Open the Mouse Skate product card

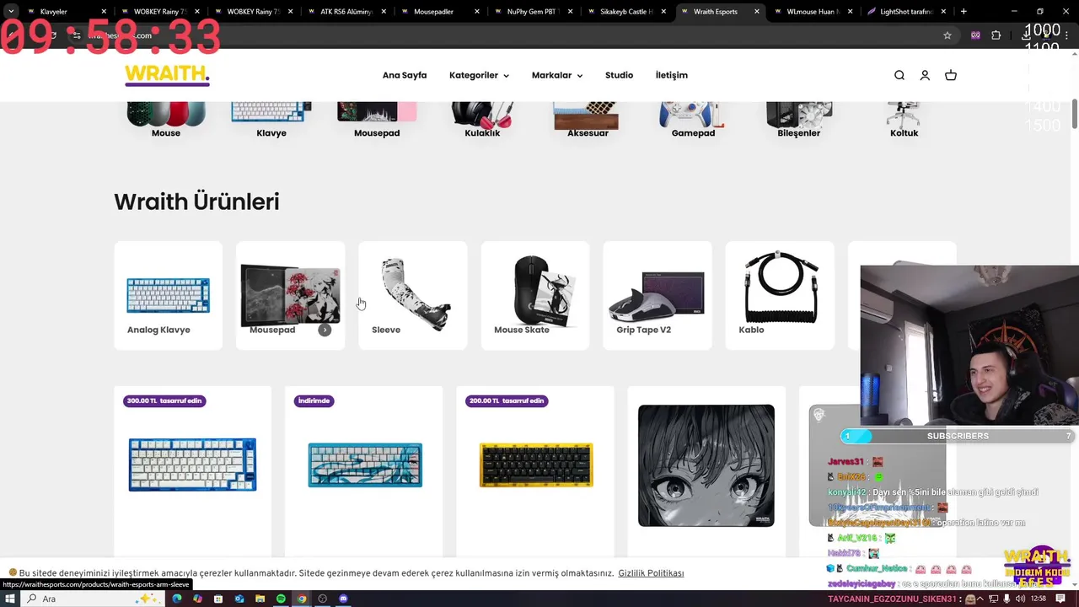point(535,295)
